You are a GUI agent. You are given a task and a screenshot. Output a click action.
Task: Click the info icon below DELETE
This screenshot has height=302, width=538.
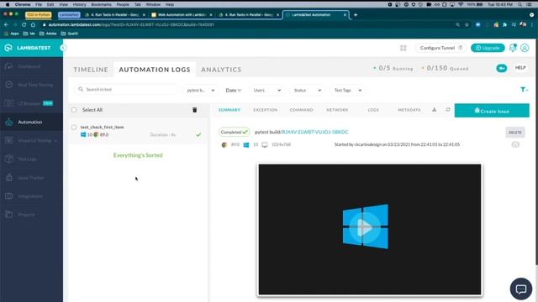515,144
